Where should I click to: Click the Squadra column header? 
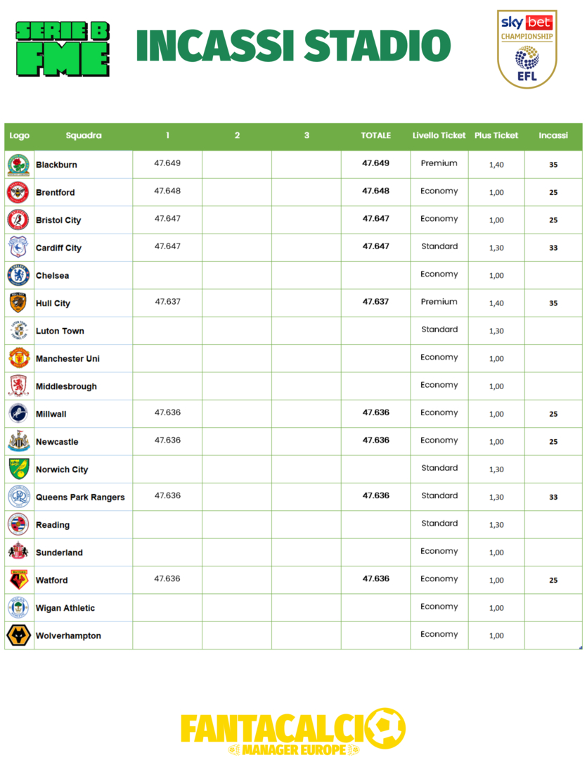84,136
